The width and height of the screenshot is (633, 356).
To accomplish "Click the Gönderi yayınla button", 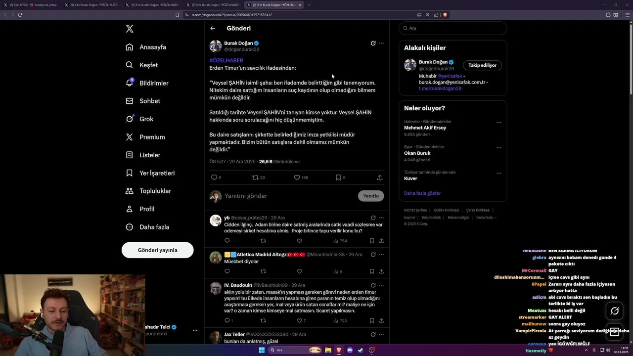I will pyautogui.click(x=157, y=250).
